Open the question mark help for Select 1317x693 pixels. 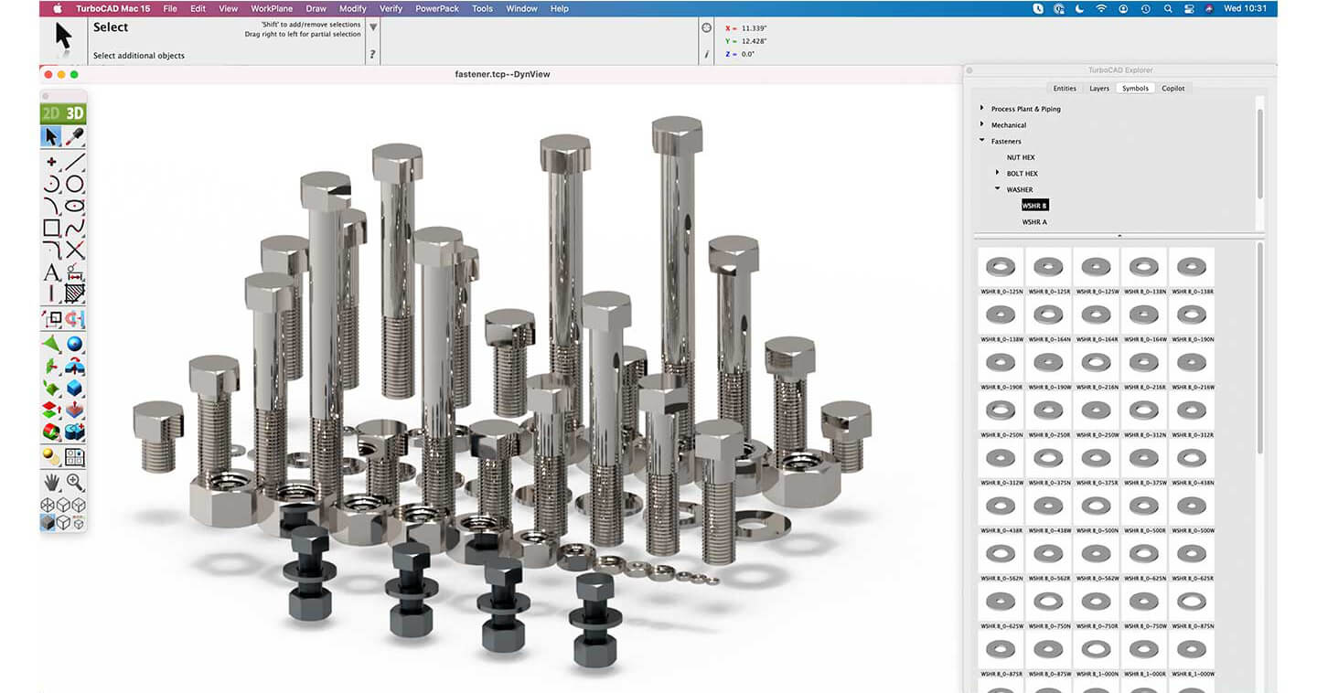(x=372, y=55)
